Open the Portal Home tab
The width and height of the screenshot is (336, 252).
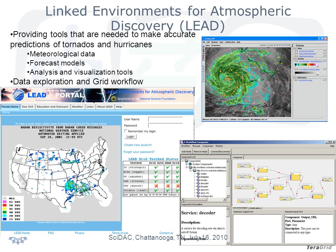(x=10, y=107)
